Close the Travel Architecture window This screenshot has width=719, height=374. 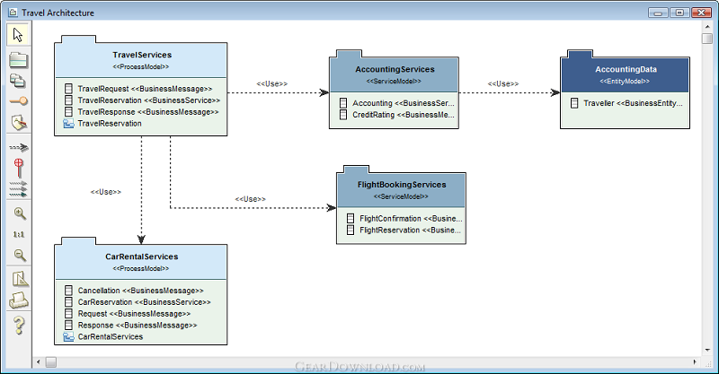[x=702, y=13]
